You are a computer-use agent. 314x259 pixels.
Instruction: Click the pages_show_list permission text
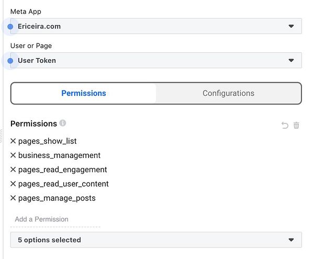tap(47, 141)
